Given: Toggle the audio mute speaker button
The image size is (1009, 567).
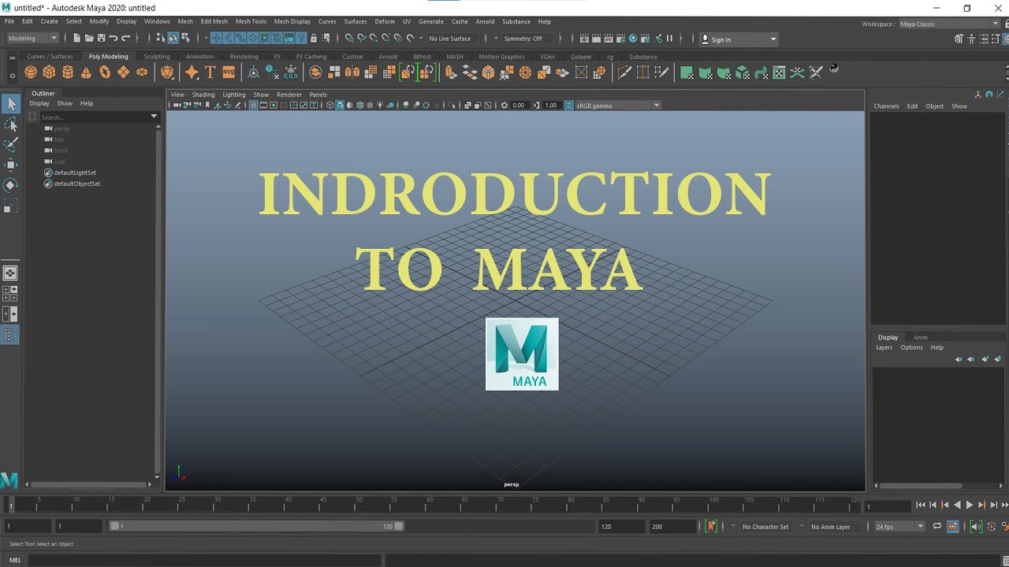Looking at the screenshot, I should [x=976, y=526].
